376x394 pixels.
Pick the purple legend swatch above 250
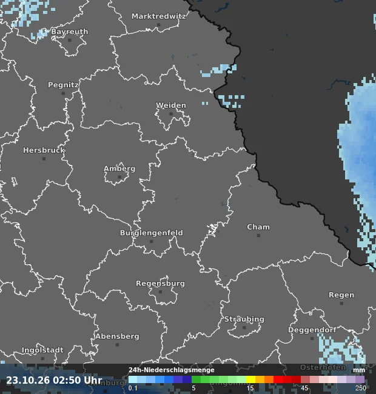(x=360, y=379)
